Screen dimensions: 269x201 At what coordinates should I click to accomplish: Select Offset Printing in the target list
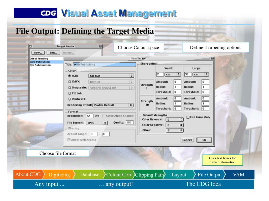point(39,58)
